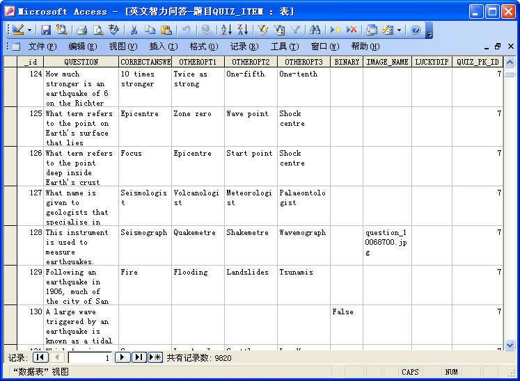Delete the record with the red X icon
The height and width of the screenshot is (381, 520).
pos(352,30)
